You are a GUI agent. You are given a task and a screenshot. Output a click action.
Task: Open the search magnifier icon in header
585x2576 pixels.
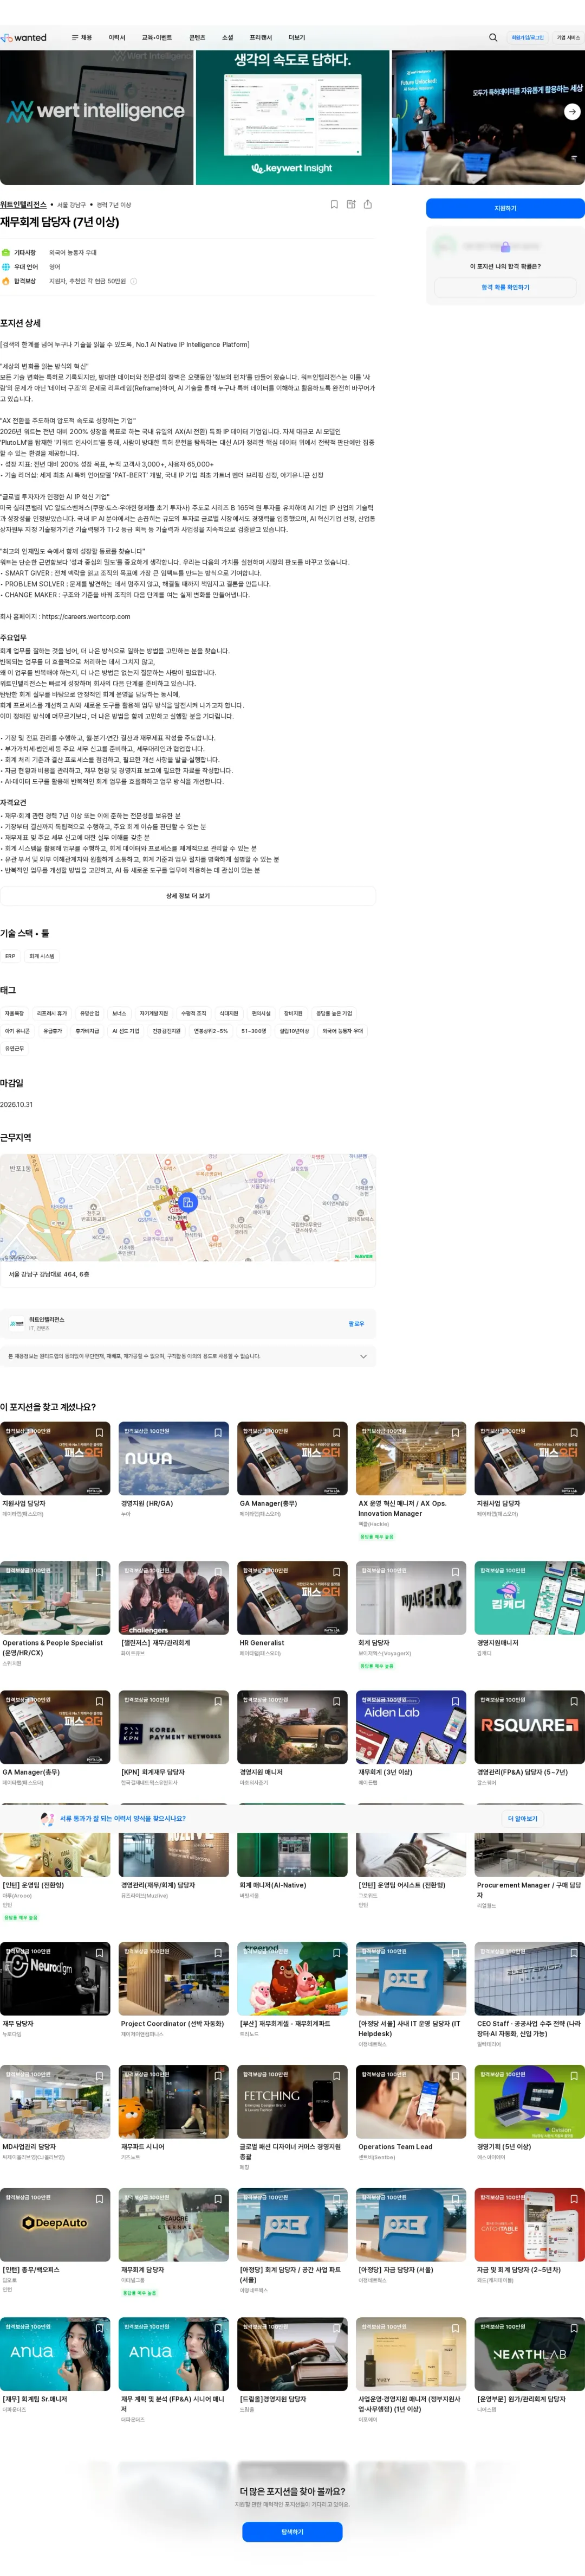(x=492, y=38)
